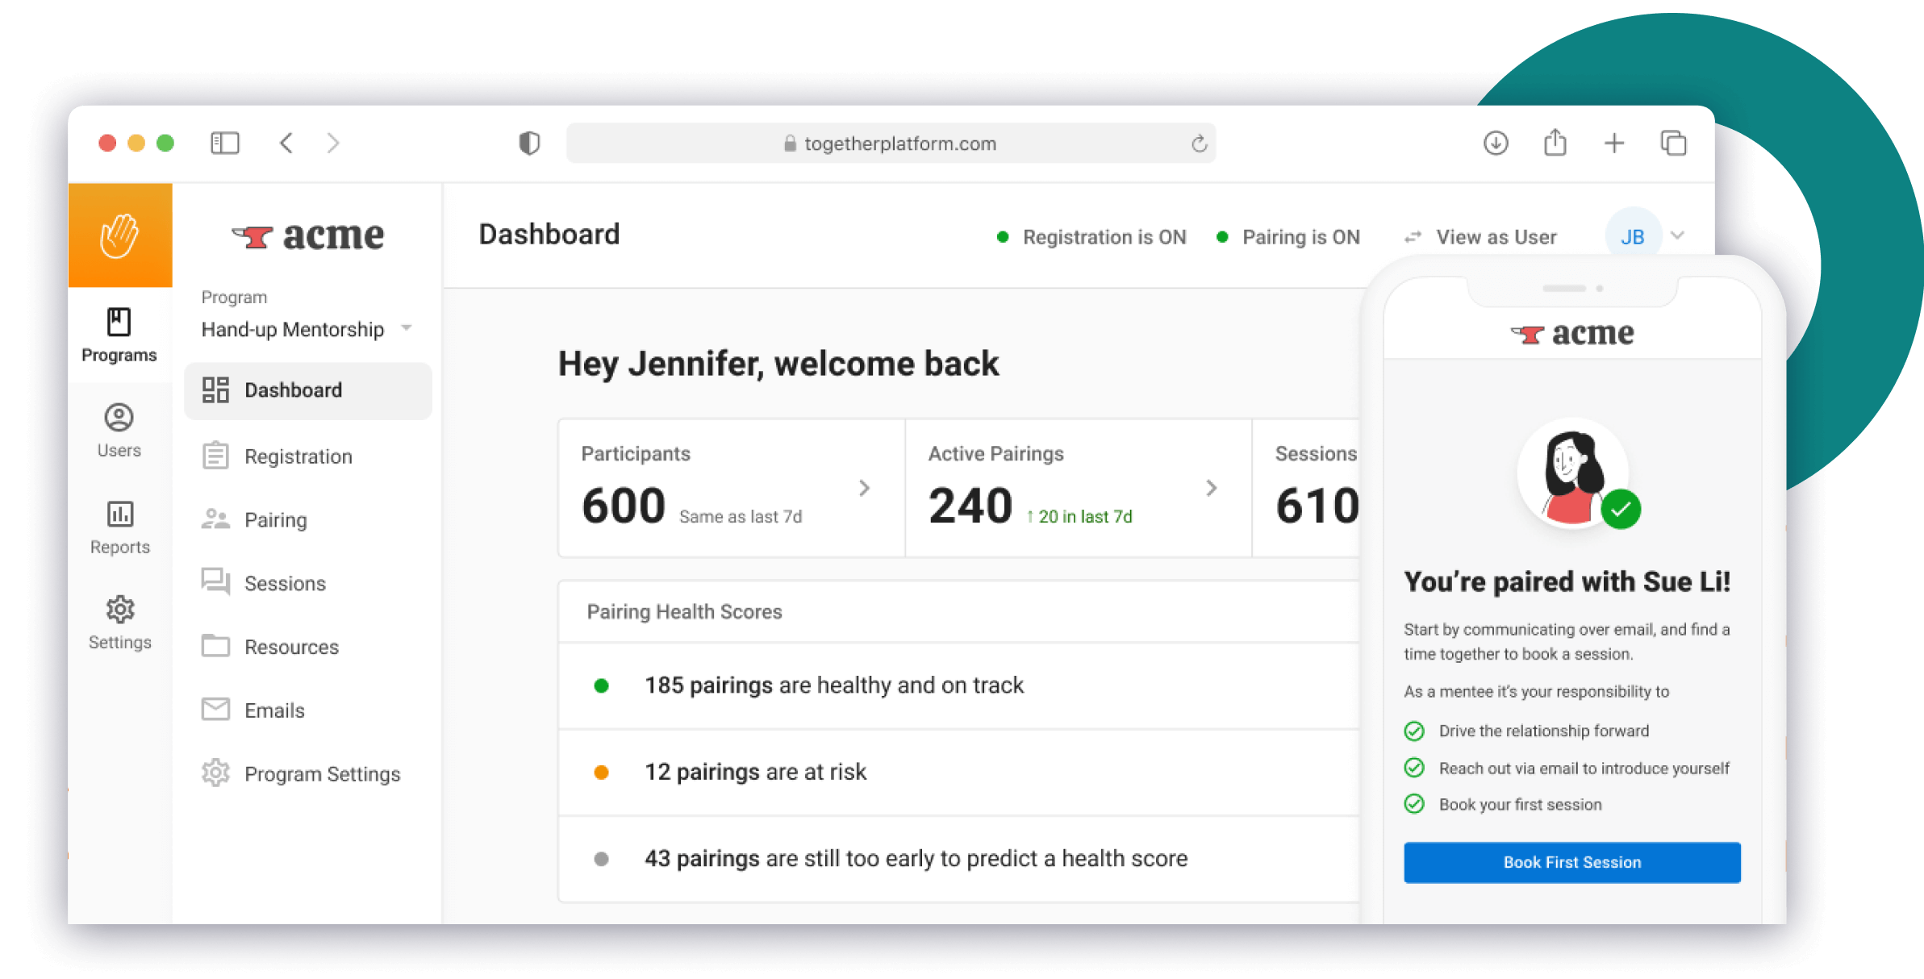Click the Resources folder icon

215,646
